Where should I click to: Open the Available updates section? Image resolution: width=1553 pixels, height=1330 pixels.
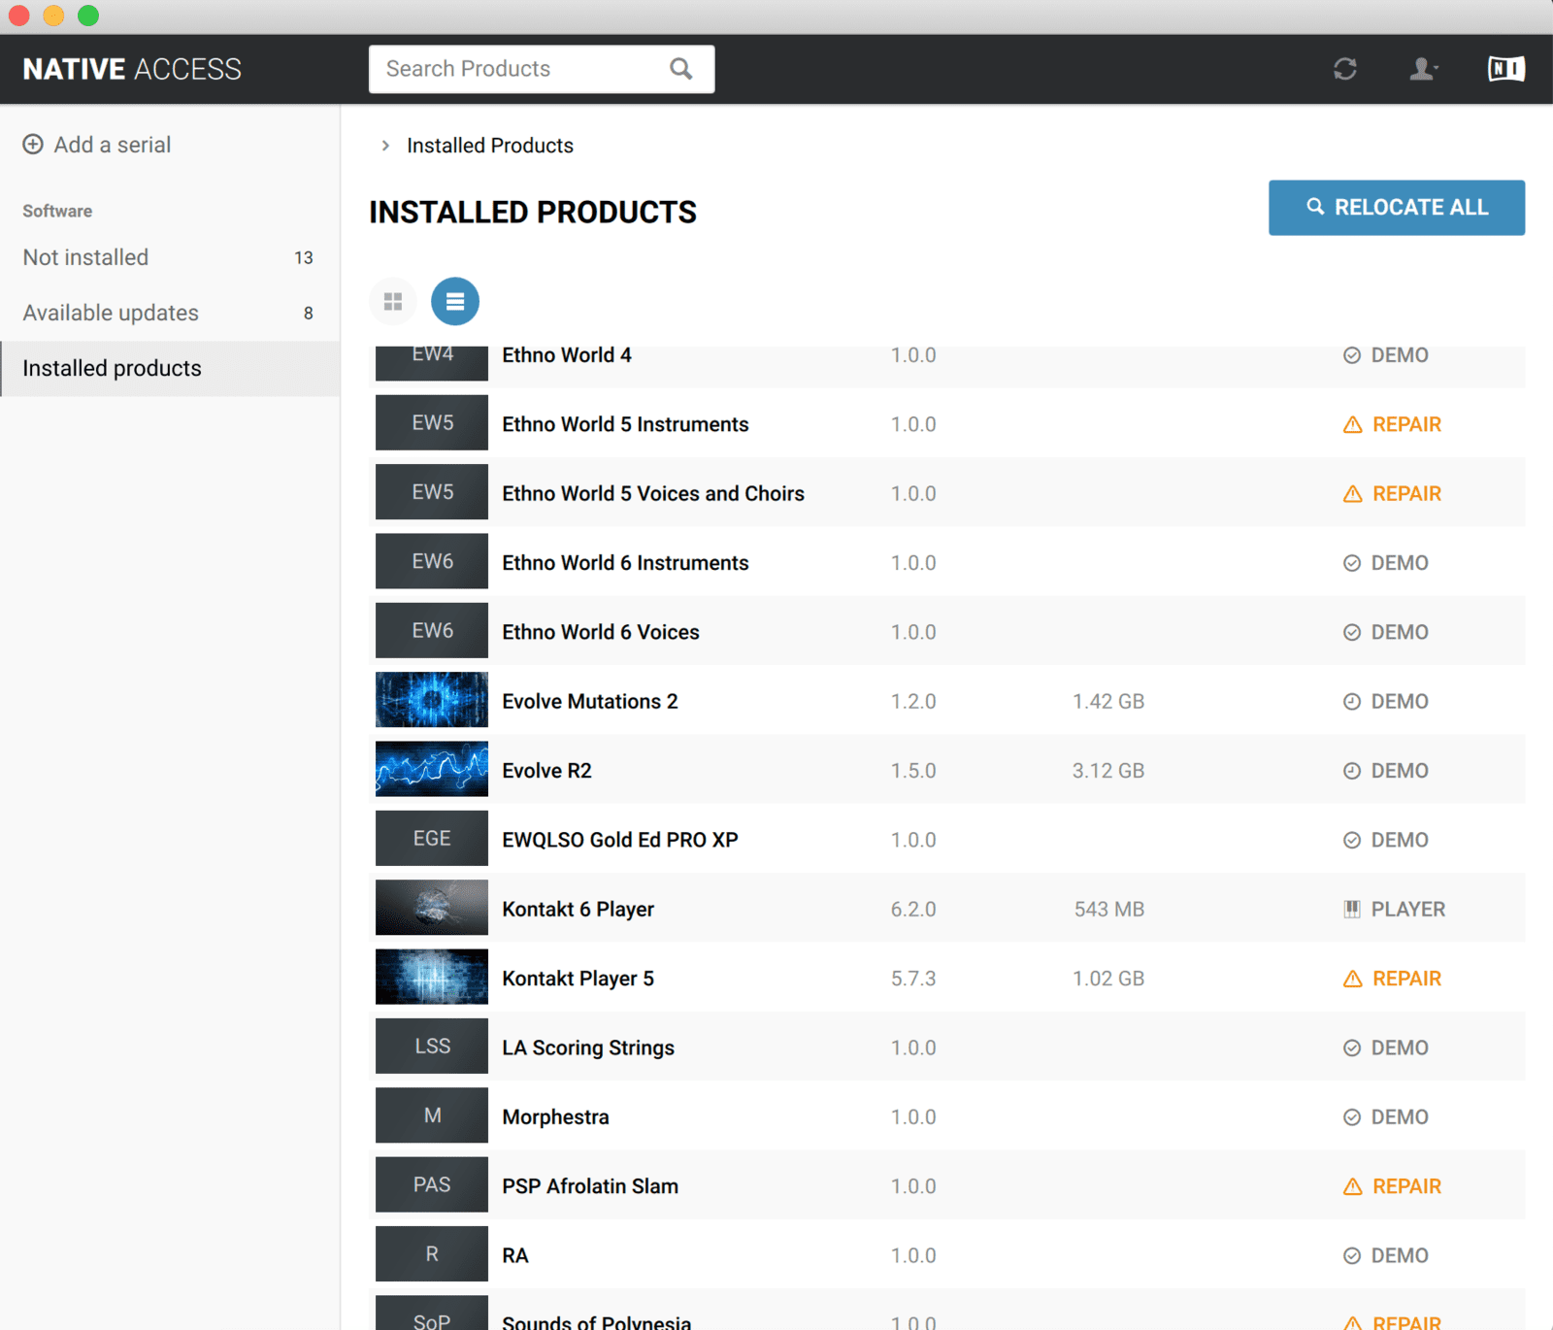(x=170, y=313)
